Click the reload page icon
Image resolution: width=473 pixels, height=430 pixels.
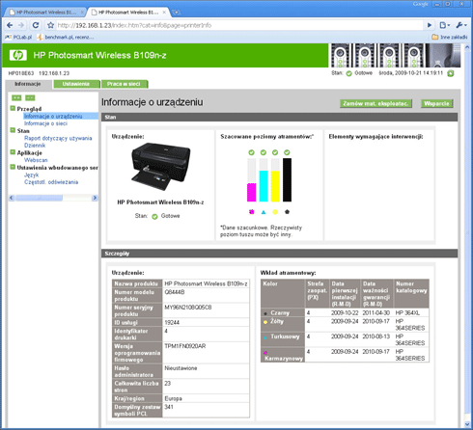36,25
